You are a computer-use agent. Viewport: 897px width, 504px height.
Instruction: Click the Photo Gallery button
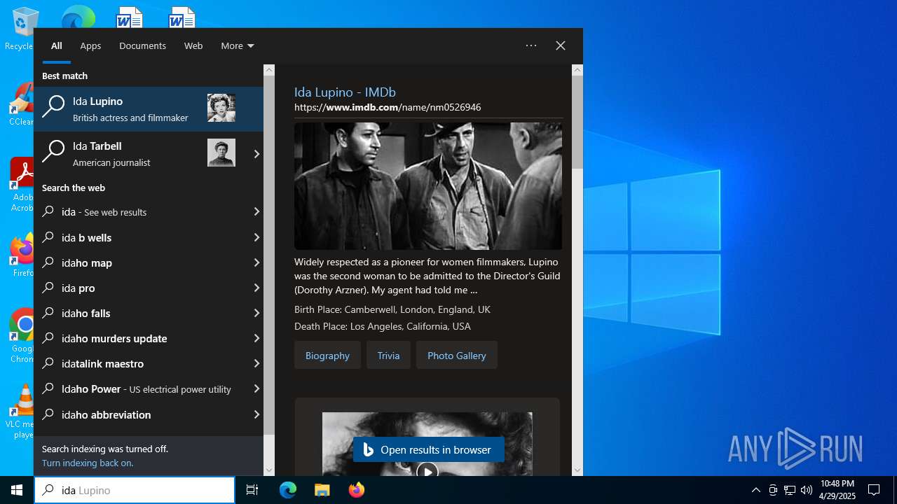click(x=456, y=355)
